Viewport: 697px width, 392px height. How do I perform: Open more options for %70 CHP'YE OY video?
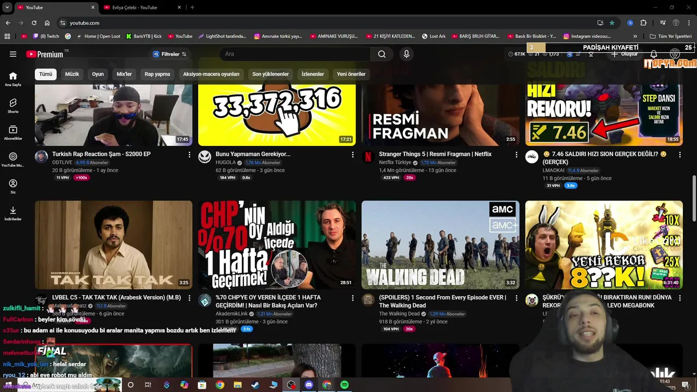352,298
